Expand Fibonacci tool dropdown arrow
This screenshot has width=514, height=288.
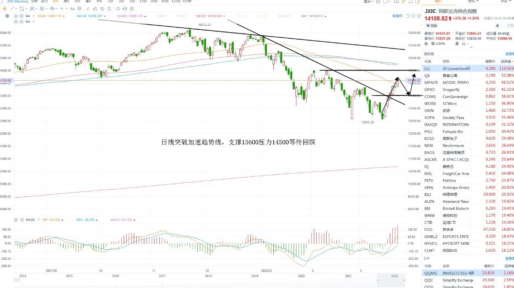coord(47,8)
